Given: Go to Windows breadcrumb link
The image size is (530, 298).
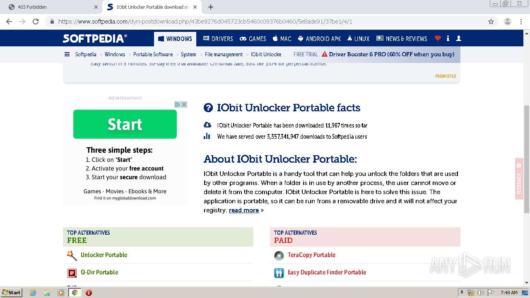Looking at the screenshot, I should (115, 54).
